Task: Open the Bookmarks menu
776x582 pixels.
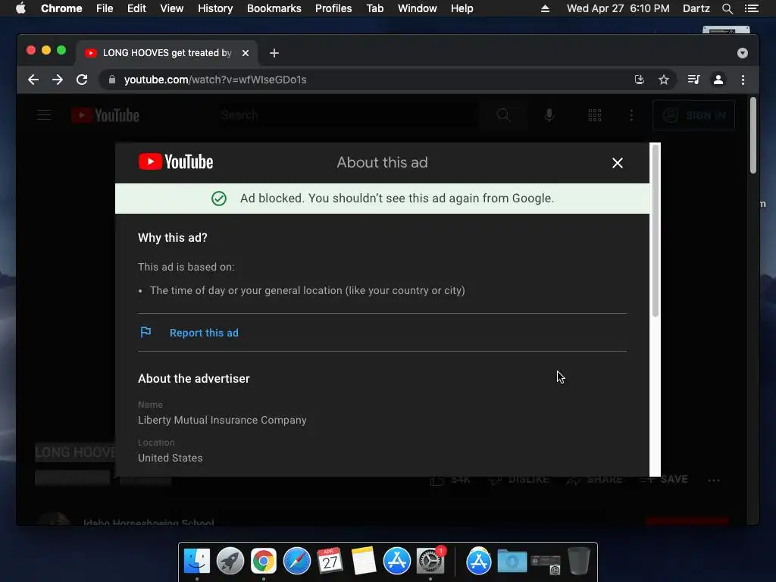Action: (x=274, y=8)
